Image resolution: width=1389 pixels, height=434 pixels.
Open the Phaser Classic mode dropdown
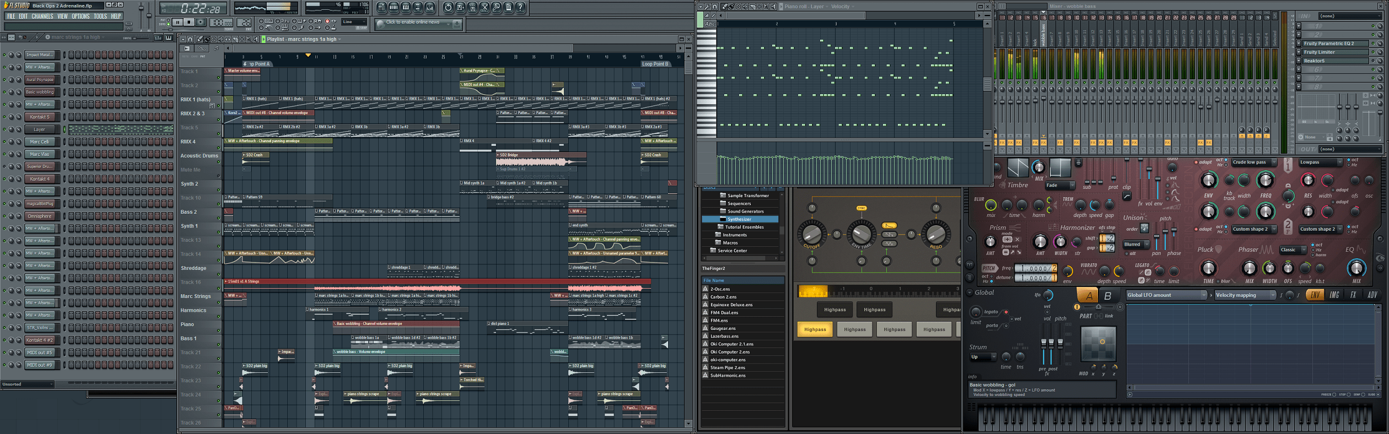click(1293, 249)
